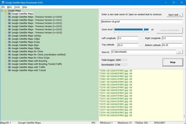Open the Misc menu
Image resolution: width=186 pixels, height=124 pixels.
coord(9,7)
